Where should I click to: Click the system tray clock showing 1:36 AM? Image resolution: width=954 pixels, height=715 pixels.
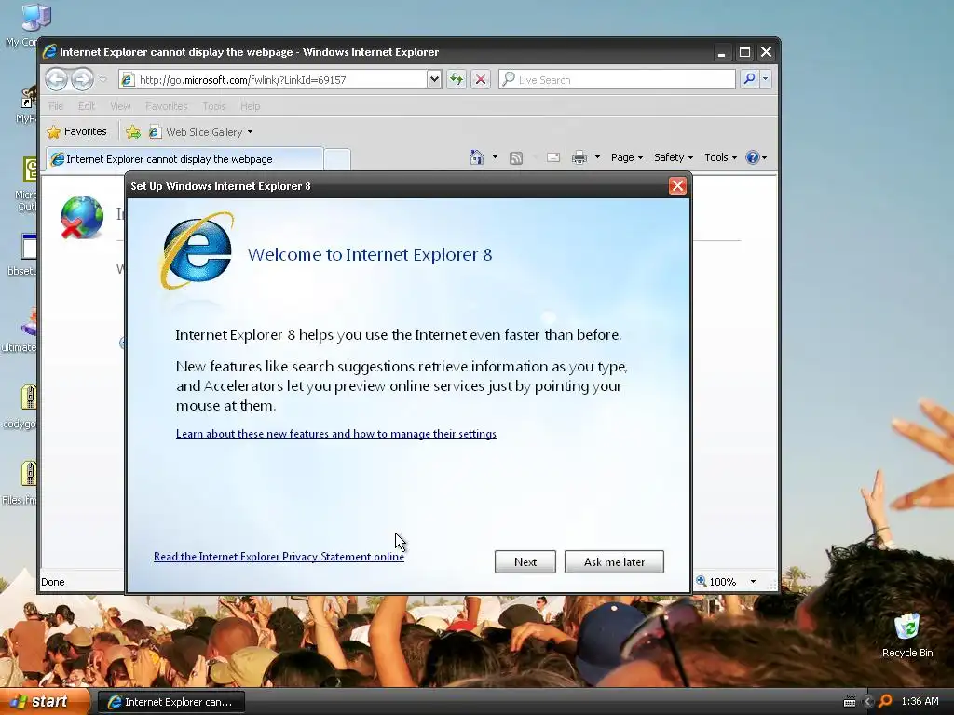[x=920, y=701]
